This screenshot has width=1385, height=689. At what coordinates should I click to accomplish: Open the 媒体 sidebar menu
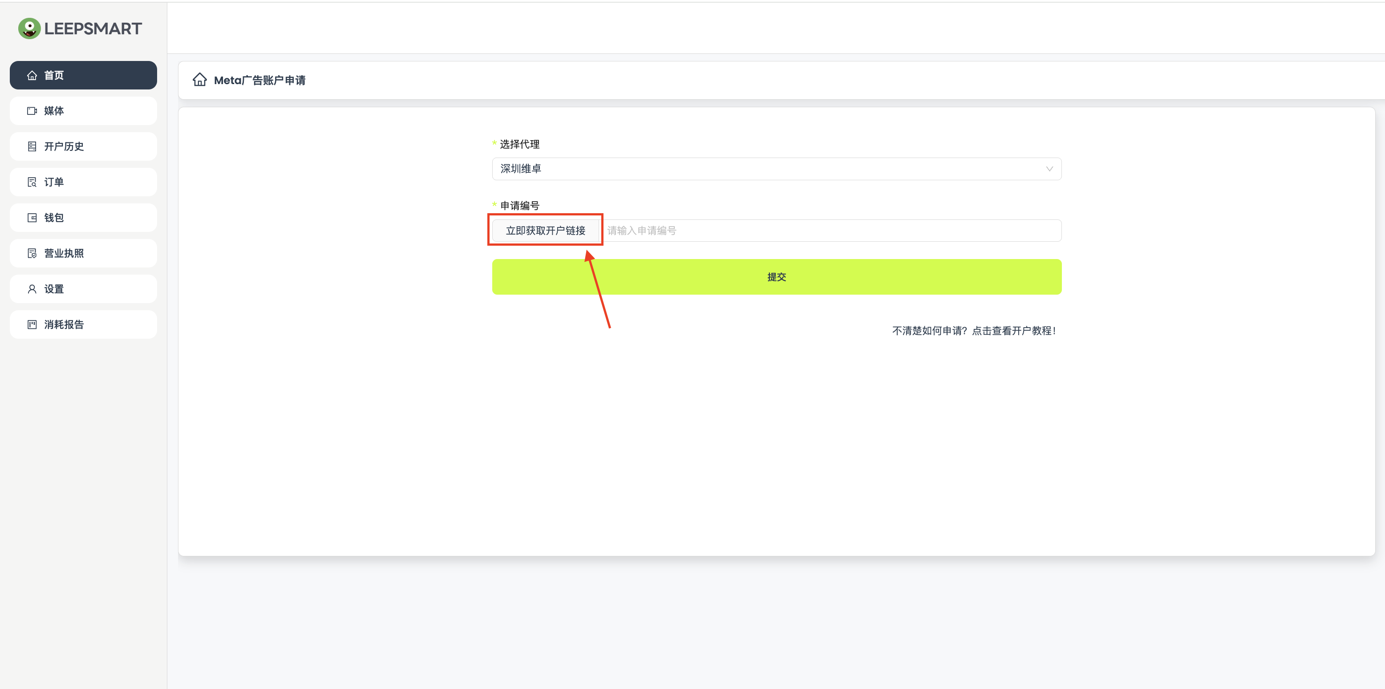click(x=83, y=111)
